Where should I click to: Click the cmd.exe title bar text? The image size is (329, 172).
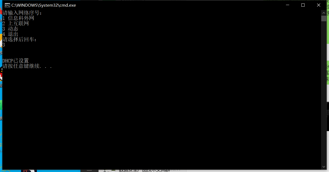pyautogui.click(x=43, y=5)
